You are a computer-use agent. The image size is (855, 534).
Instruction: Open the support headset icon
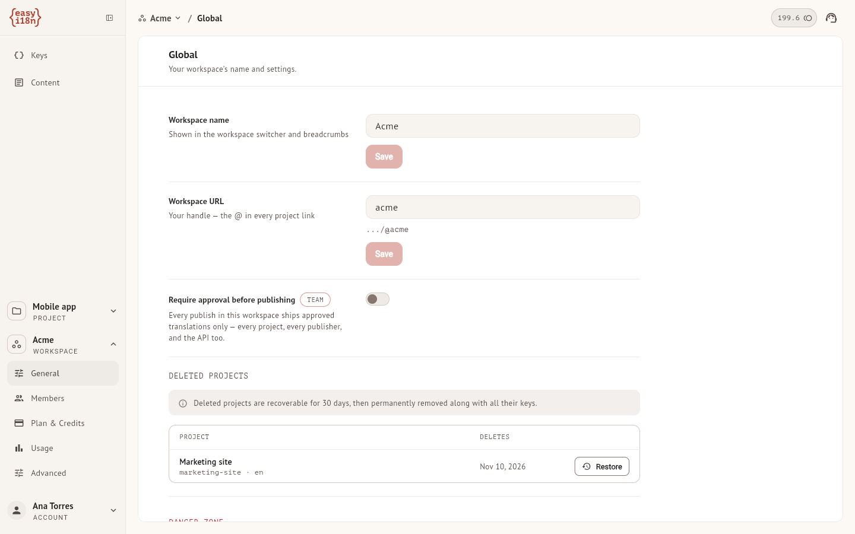point(831,18)
